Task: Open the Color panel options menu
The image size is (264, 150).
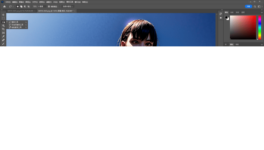Action: click(262, 12)
